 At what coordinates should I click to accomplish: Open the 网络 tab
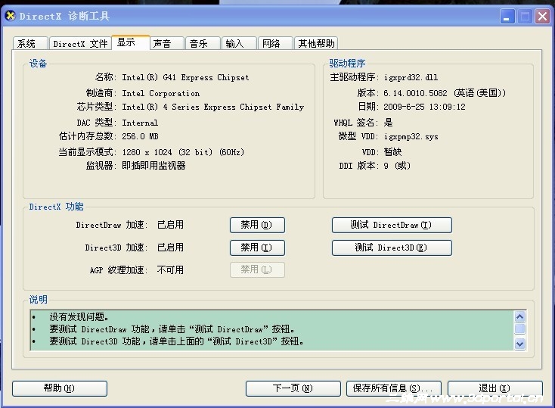coord(275,43)
